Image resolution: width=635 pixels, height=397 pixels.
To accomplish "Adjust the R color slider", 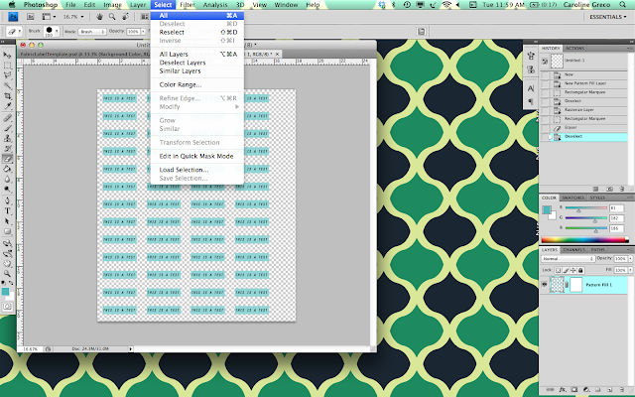I will click(578, 210).
